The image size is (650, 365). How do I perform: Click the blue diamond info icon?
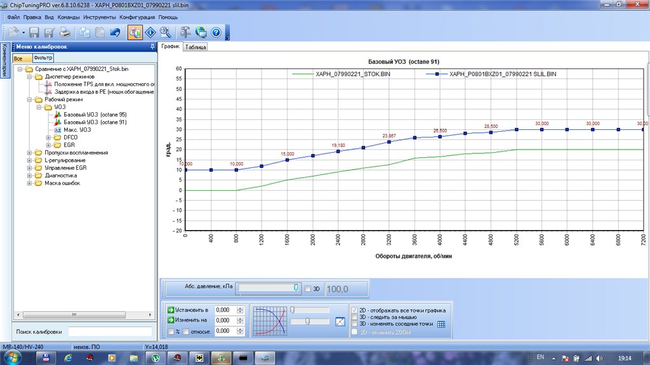[150, 32]
